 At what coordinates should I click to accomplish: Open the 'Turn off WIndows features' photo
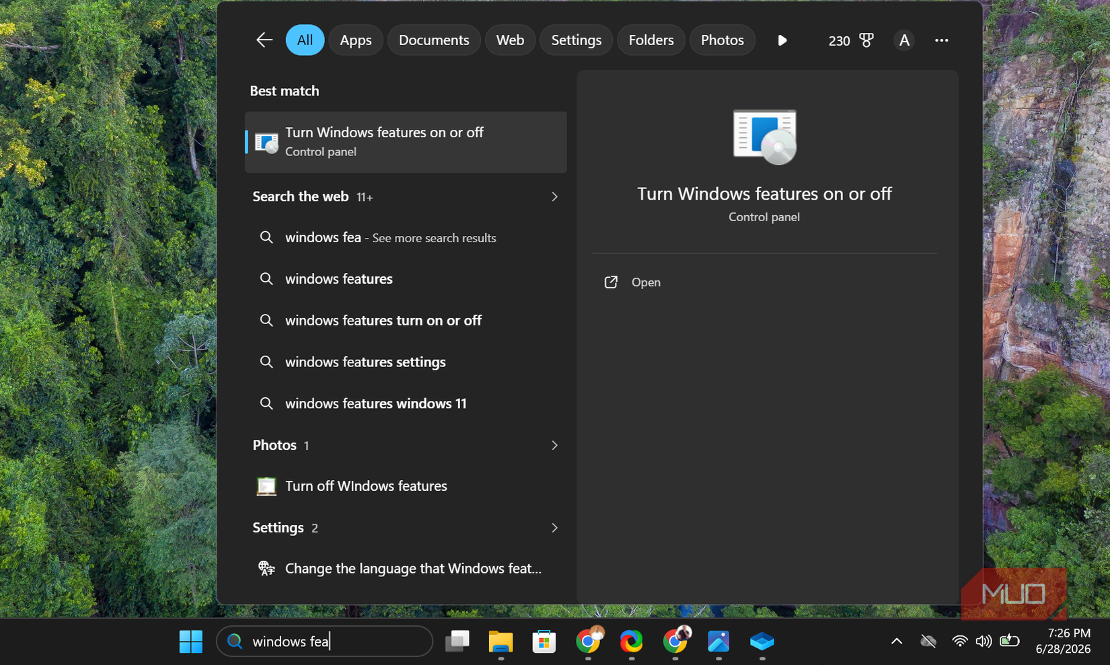tap(406, 486)
